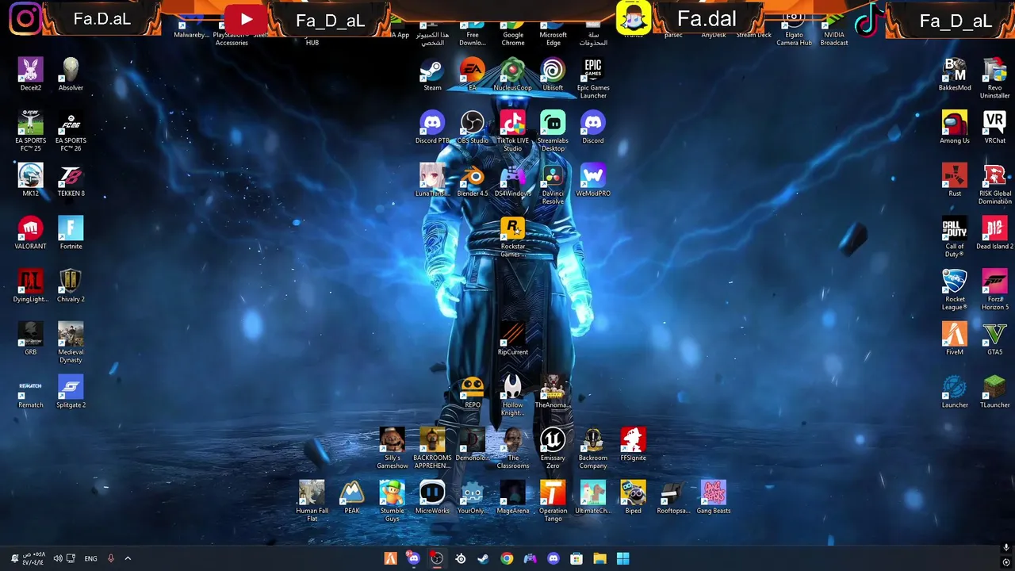Open Backroom Company shortcut
Viewport: 1015px width, 571px height.
593,449
